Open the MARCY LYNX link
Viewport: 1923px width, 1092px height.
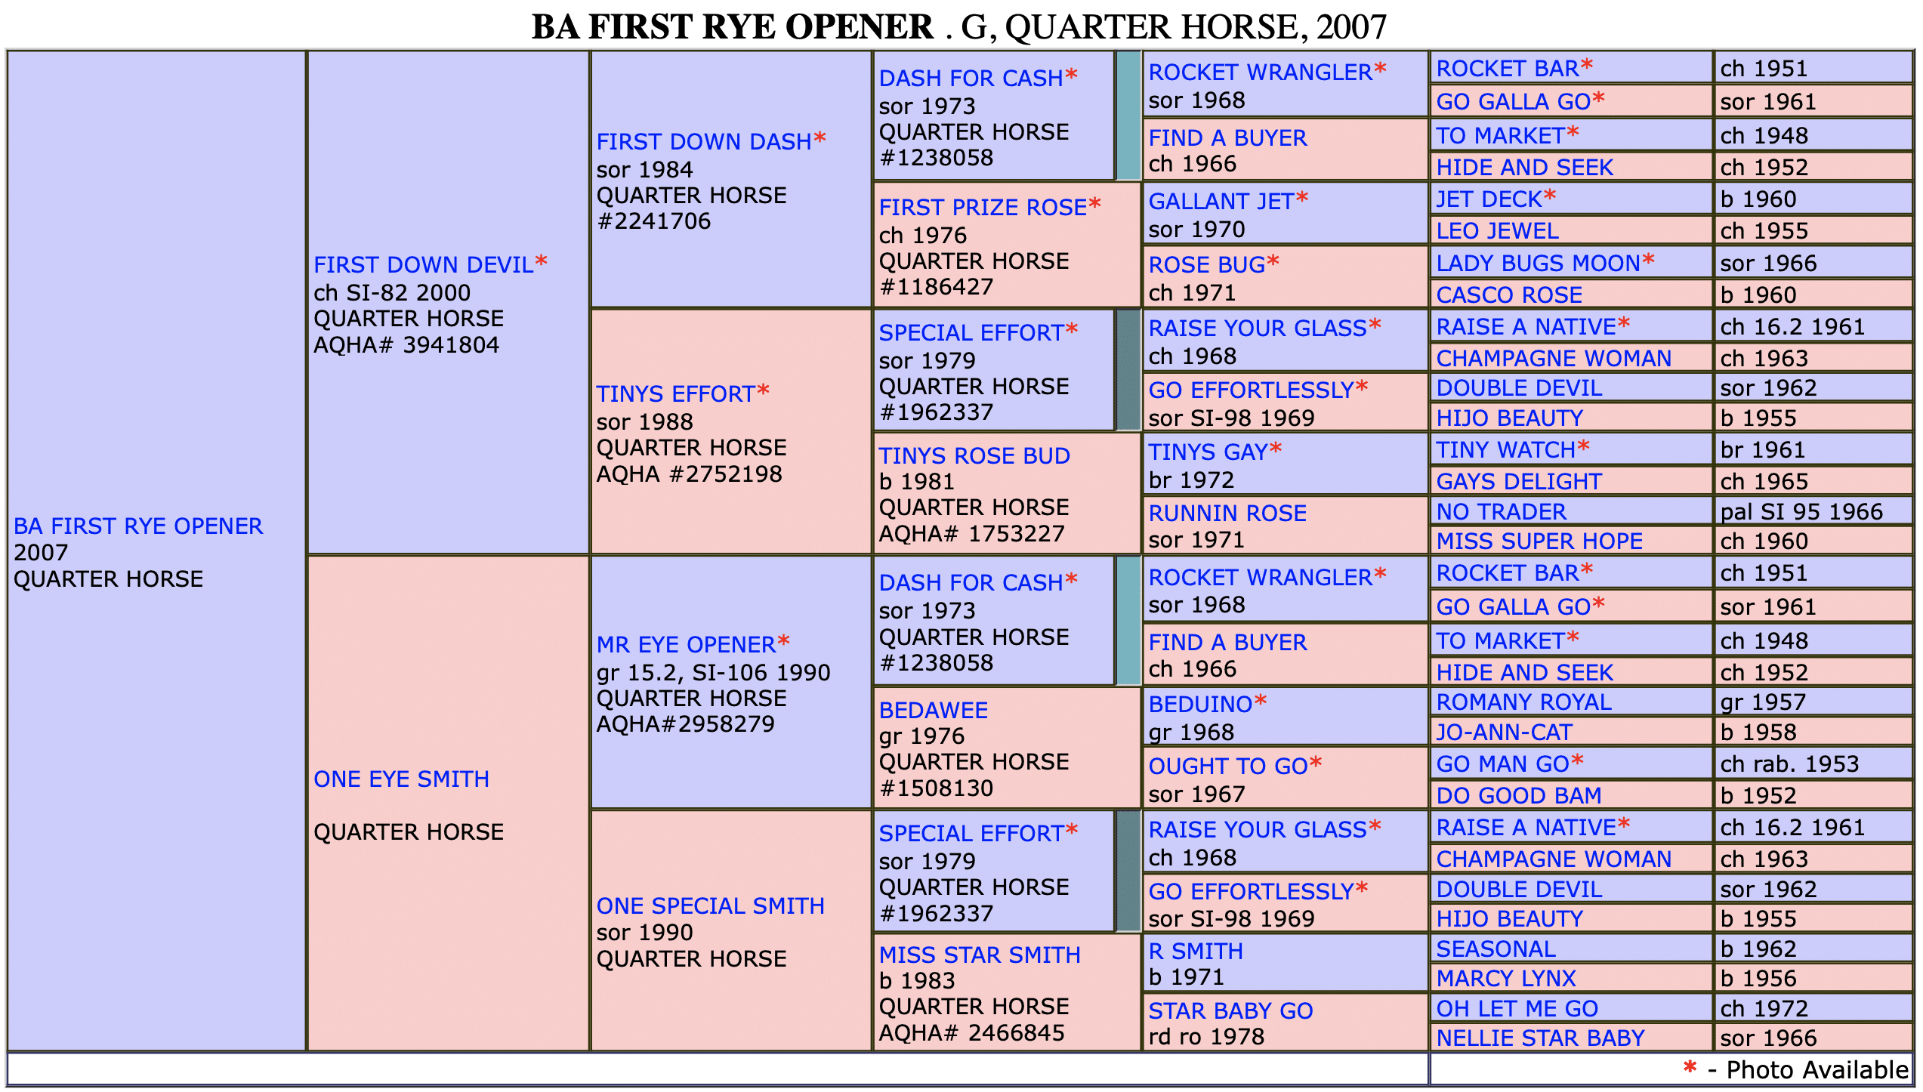[x=1505, y=978]
